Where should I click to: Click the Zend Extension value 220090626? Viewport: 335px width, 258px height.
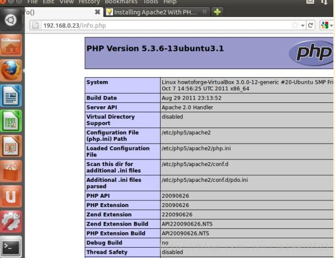click(x=177, y=215)
